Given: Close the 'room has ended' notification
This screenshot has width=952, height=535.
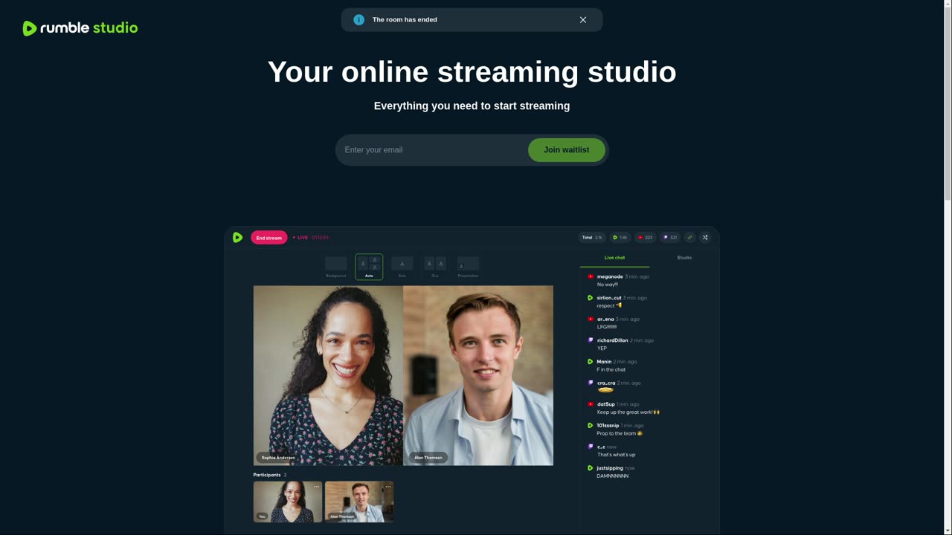Looking at the screenshot, I should pos(583,20).
